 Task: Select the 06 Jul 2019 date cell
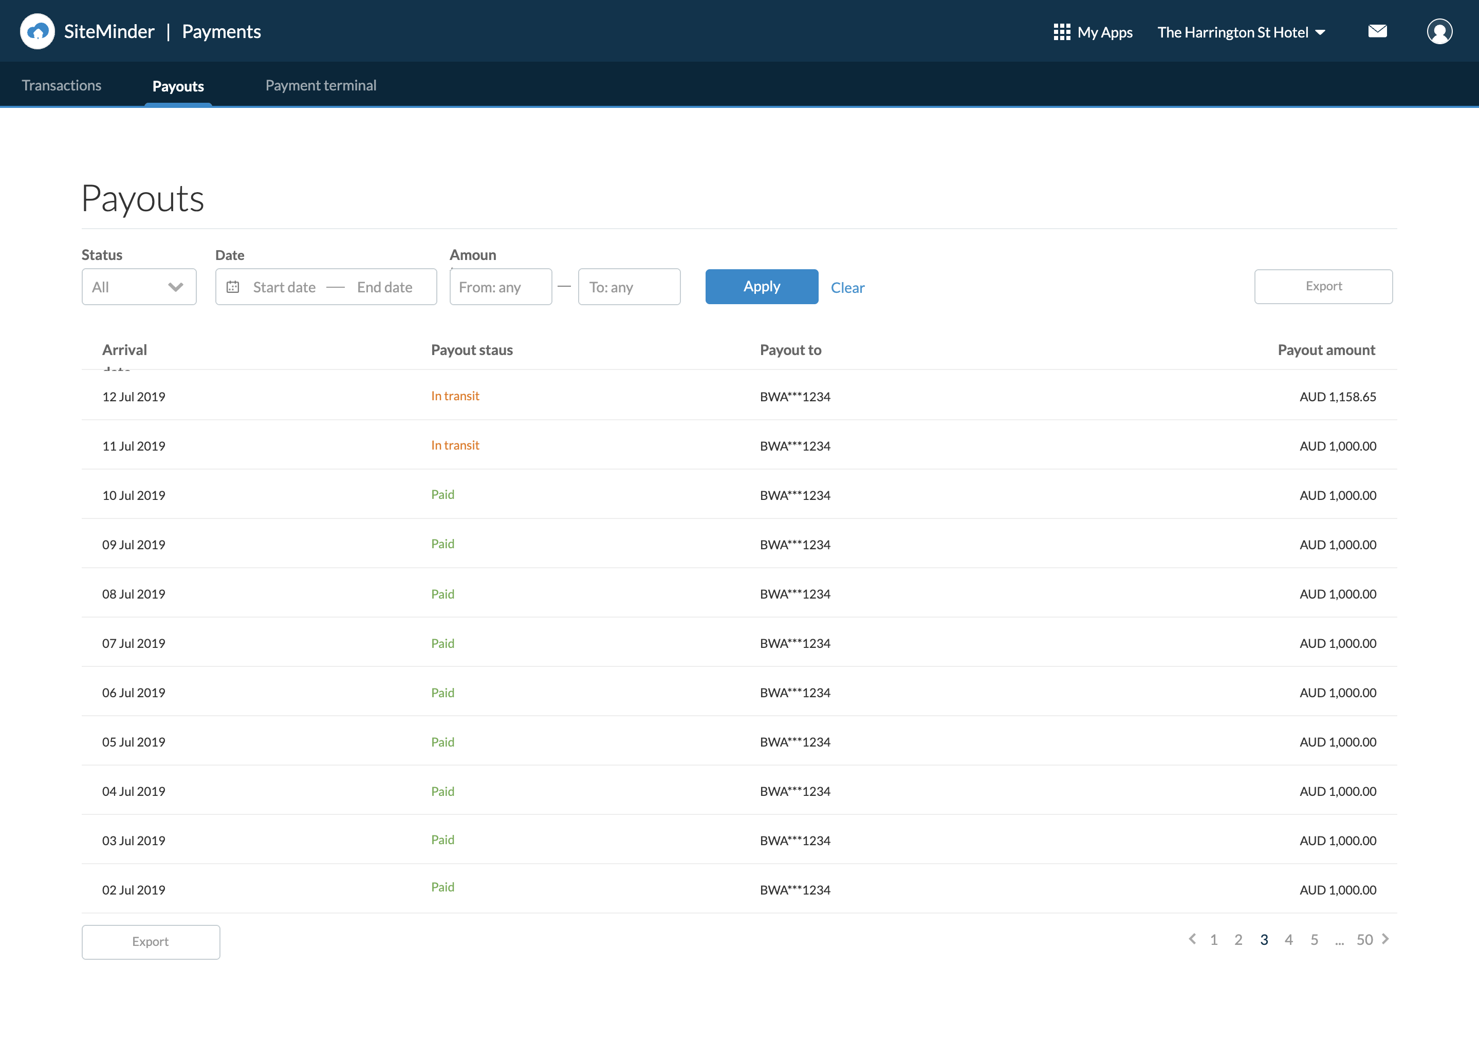pyautogui.click(x=133, y=692)
